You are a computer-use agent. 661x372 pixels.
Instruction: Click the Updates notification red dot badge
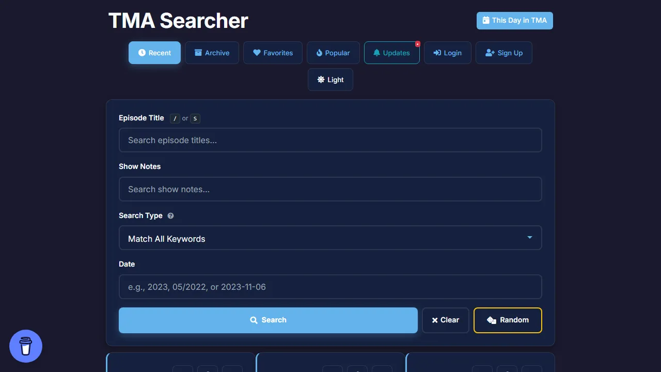click(x=417, y=44)
